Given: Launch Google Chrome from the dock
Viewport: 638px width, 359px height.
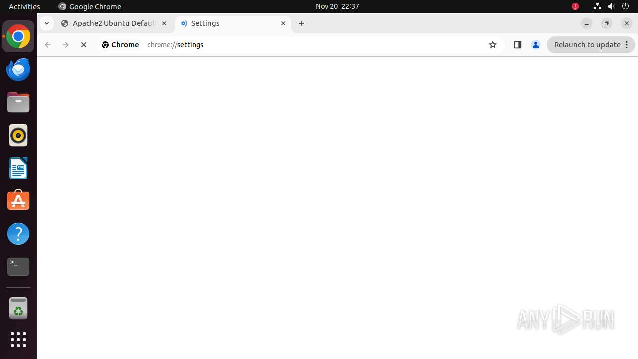Looking at the screenshot, I should point(18,37).
